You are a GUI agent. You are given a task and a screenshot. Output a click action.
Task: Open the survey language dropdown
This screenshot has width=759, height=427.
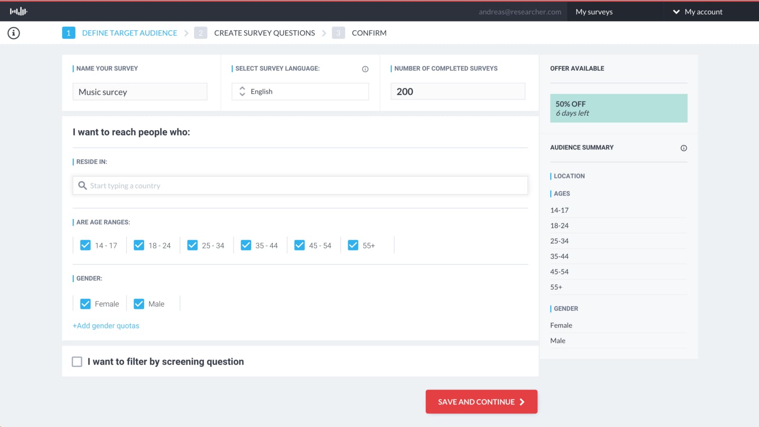300,92
